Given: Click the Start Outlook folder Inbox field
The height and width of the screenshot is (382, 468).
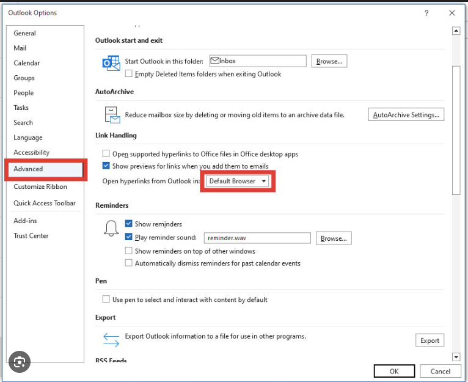Looking at the screenshot, I should tap(258, 61).
